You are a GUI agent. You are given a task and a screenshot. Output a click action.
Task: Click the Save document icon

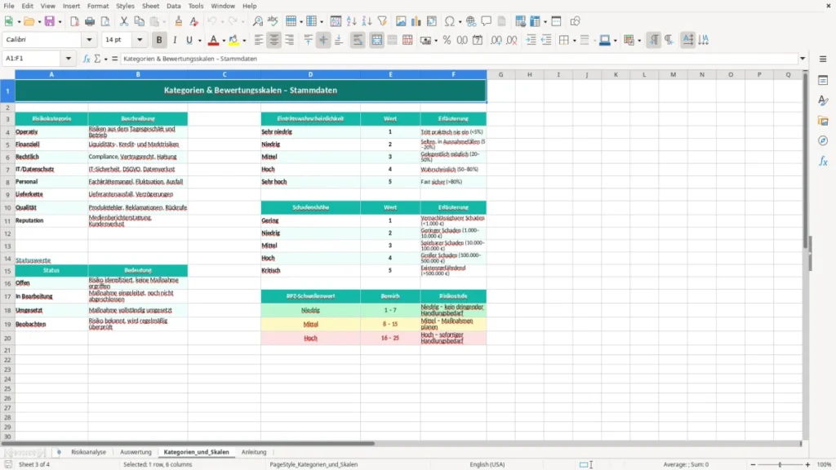click(50, 21)
